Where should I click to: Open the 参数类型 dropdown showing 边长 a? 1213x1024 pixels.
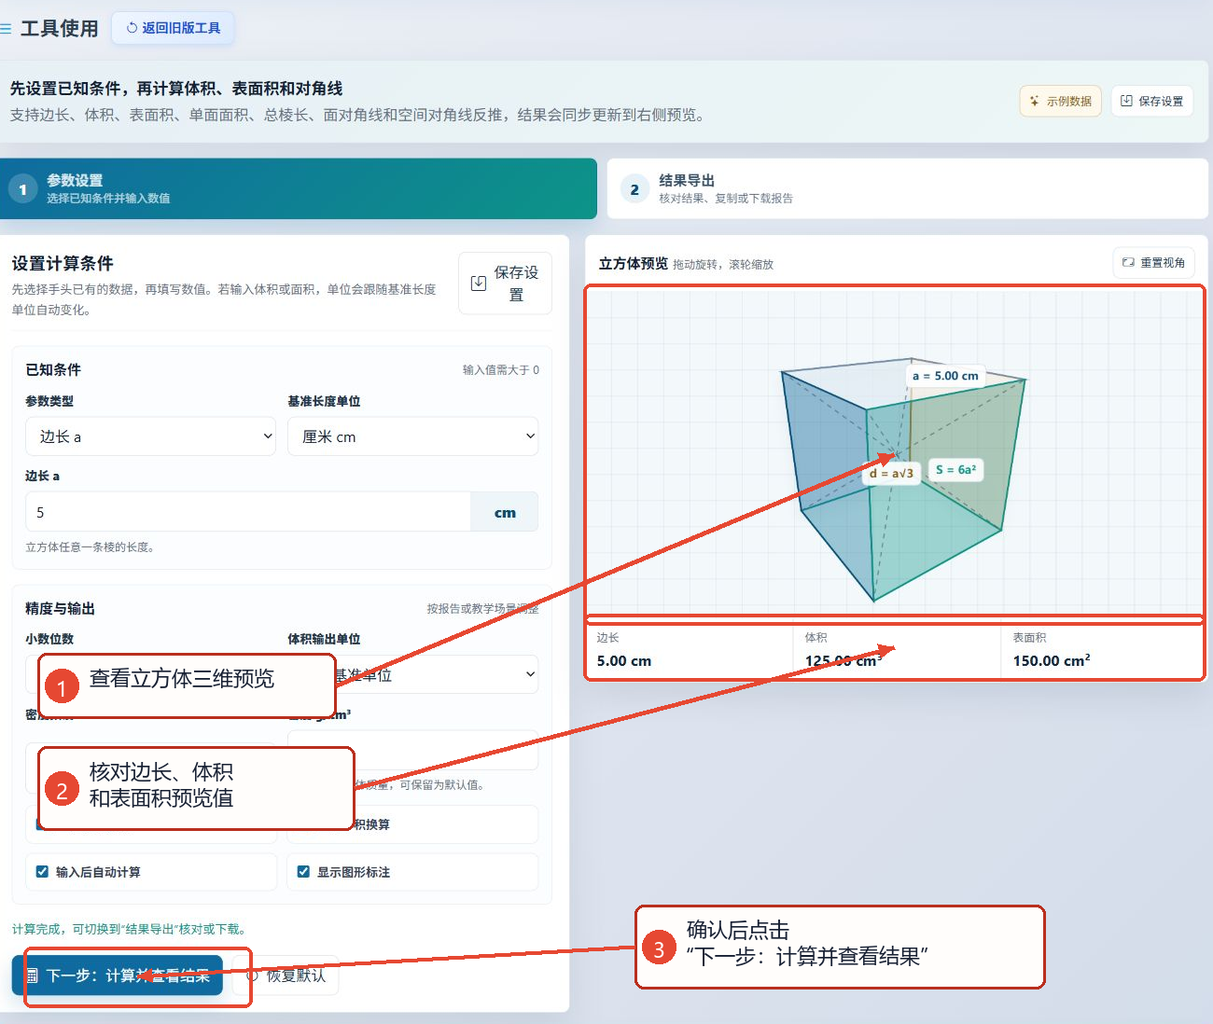(x=150, y=436)
